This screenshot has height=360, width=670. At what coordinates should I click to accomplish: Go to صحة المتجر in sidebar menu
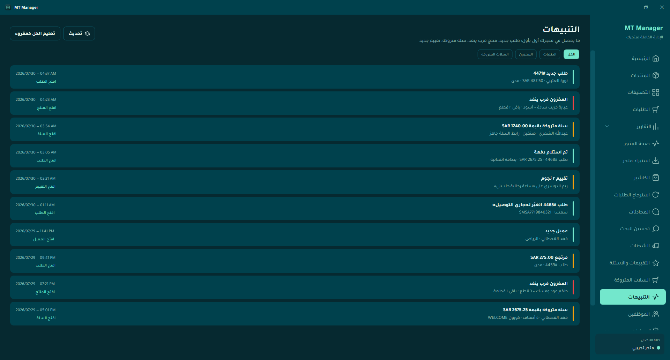point(633,143)
